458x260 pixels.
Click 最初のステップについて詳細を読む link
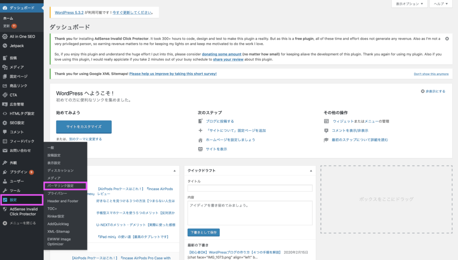click(360, 140)
